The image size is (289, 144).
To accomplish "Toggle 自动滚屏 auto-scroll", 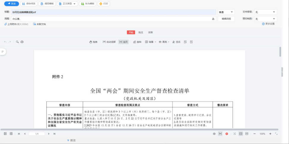I will (x=109, y=42).
